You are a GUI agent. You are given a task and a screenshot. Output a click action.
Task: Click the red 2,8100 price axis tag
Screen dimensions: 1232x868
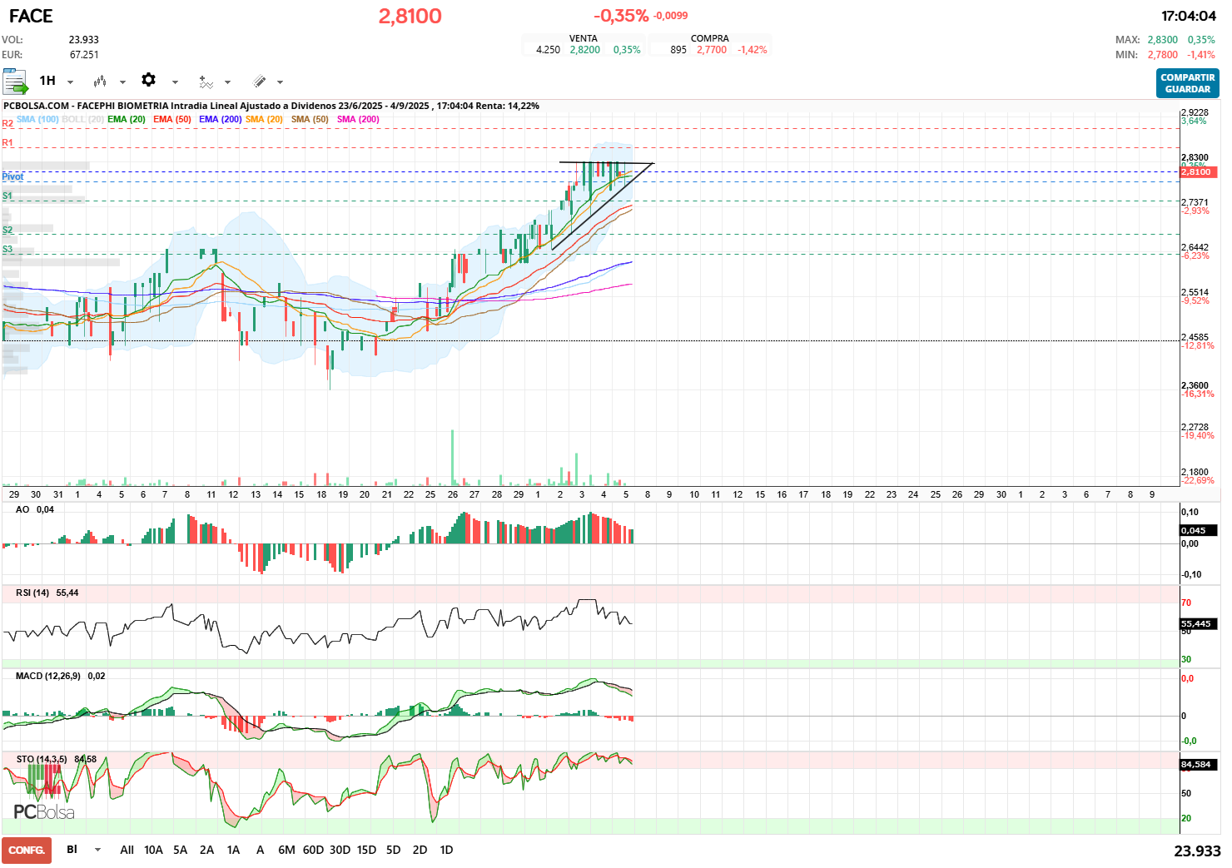pyautogui.click(x=1199, y=172)
